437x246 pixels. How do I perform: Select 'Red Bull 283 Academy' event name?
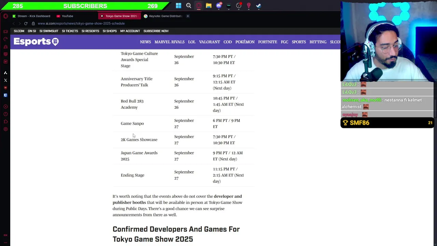pos(132,104)
